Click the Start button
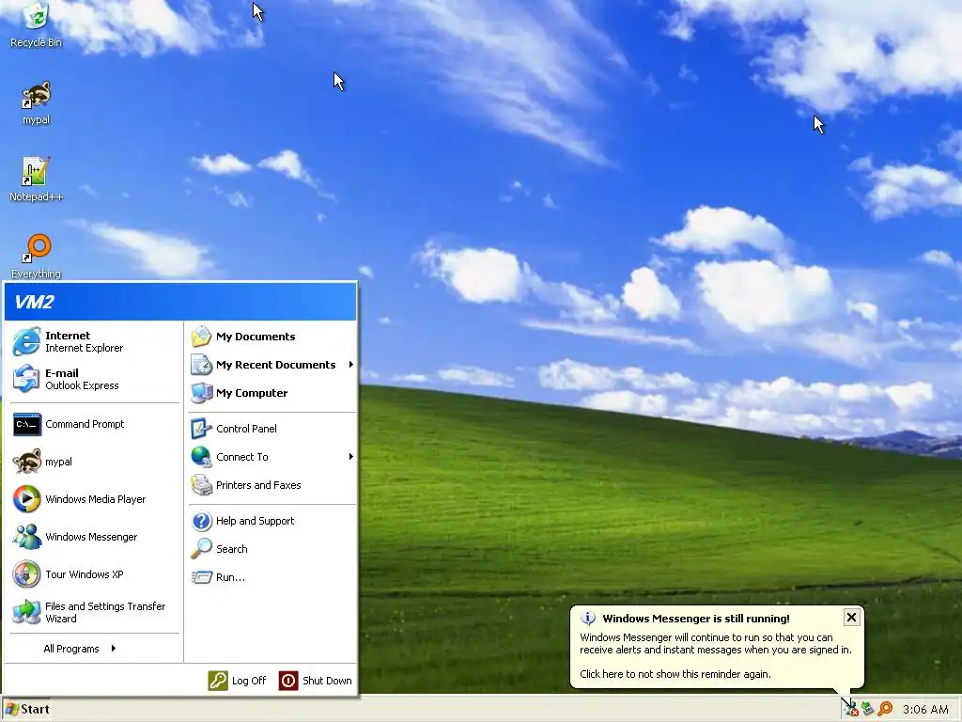The image size is (962, 722). pos(27,709)
